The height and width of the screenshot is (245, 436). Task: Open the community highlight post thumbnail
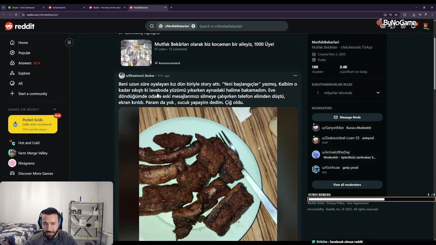coord(136,53)
